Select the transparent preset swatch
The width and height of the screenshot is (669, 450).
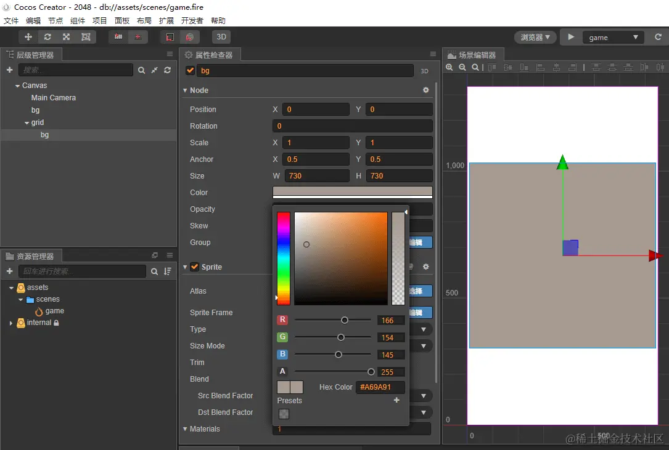[284, 414]
